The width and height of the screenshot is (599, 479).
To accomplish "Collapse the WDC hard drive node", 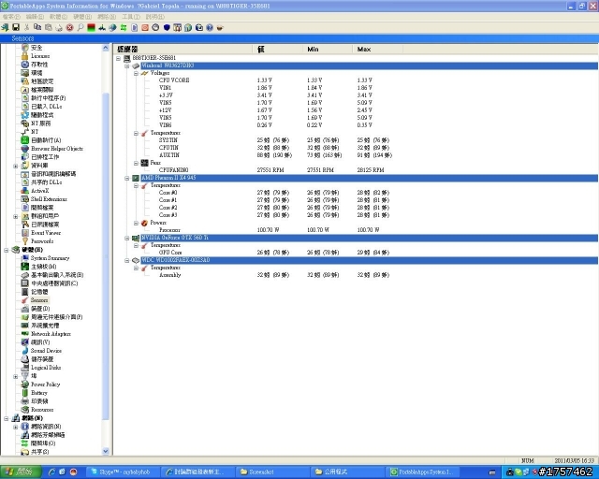I will click(127, 260).
